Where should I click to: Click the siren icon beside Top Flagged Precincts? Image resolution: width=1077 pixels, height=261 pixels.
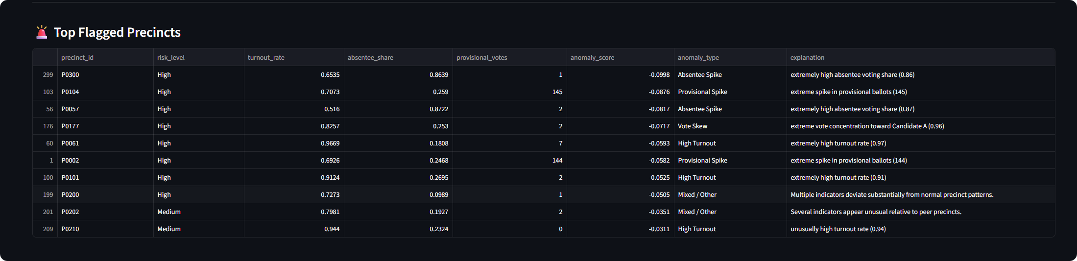point(42,32)
